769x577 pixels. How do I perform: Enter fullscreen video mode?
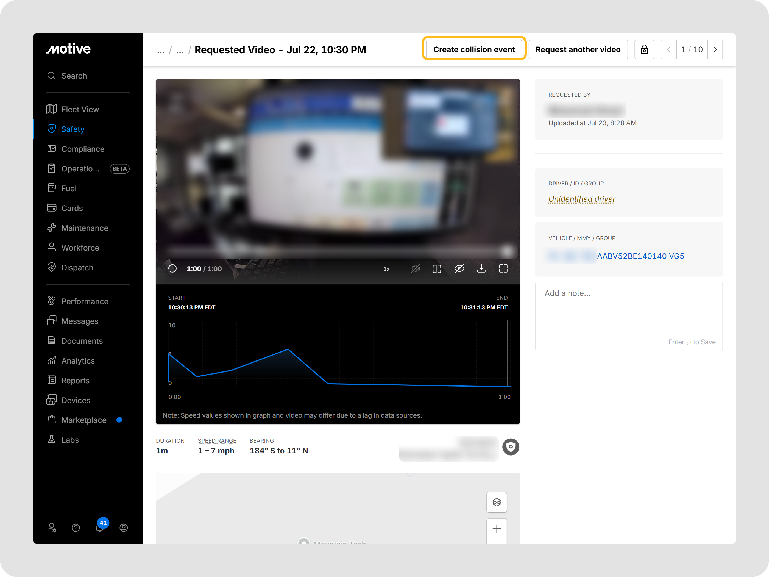pyautogui.click(x=503, y=268)
